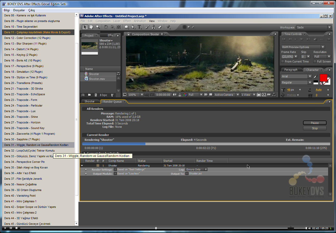Swap fill and stroke arrow icon

pyautogui.click(x=329, y=75)
